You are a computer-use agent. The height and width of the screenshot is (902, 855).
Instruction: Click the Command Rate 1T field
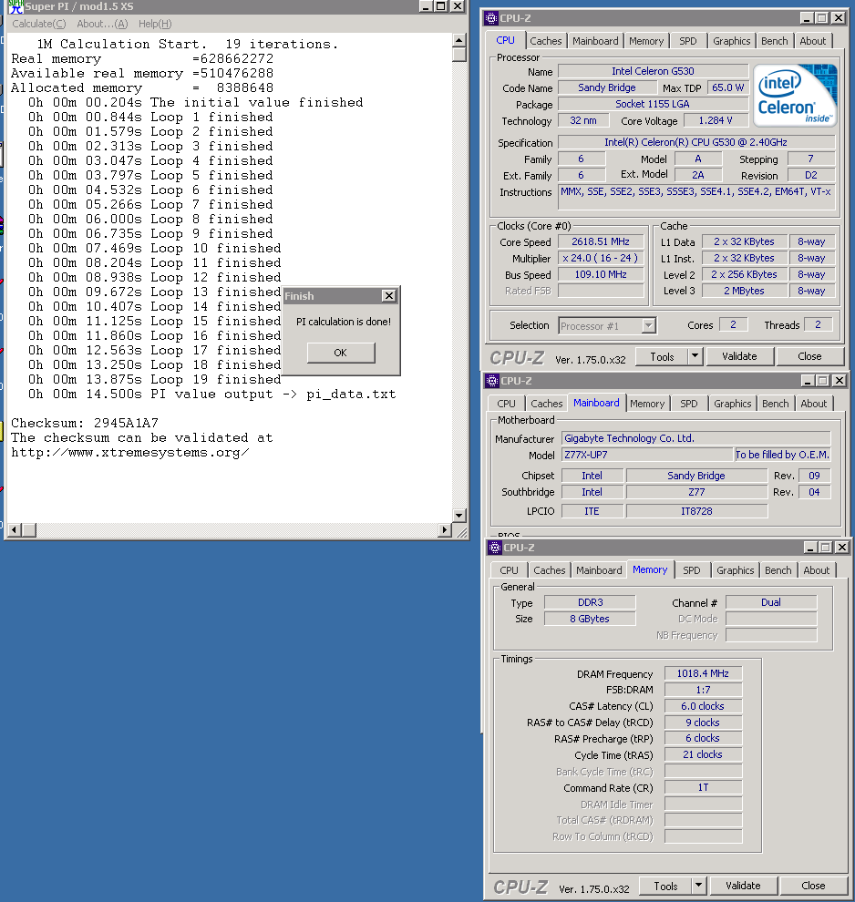tap(703, 787)
